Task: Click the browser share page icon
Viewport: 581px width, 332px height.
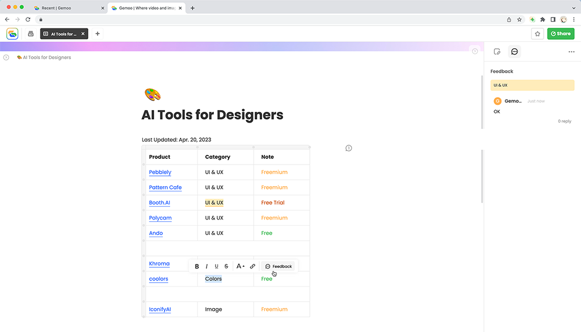Action: (x=509, y=20)
